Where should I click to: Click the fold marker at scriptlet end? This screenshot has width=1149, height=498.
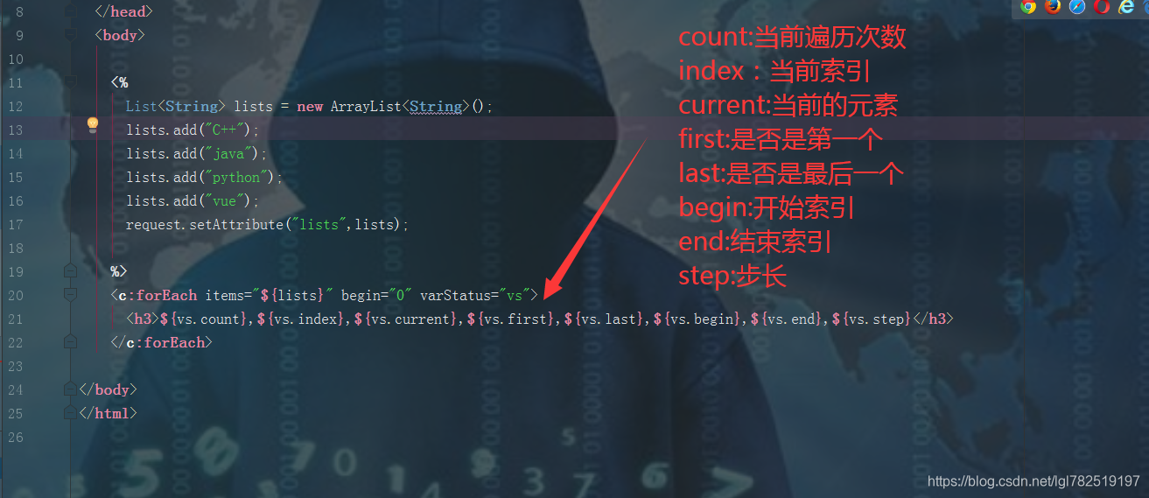tap(71, 271)
